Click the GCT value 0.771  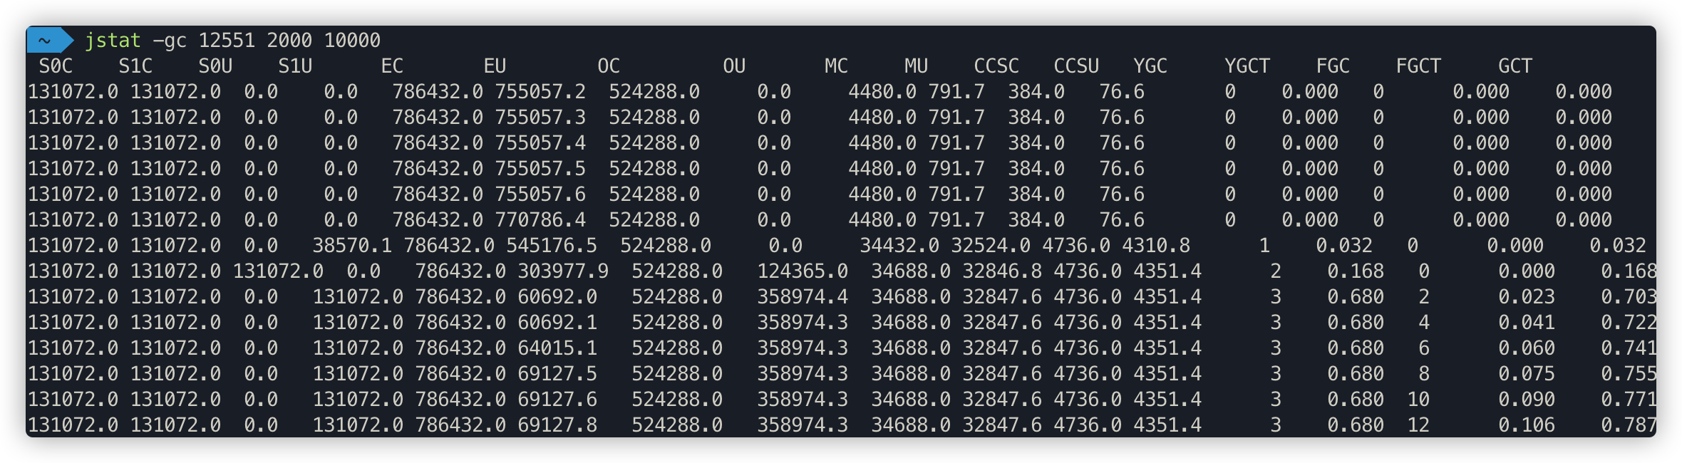click(x=1629, y=400)
